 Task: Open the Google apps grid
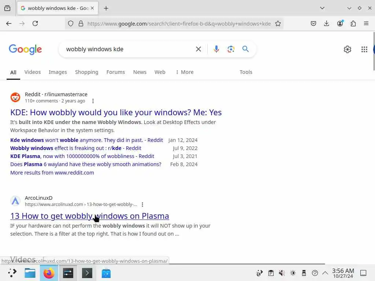tap(364, 49)
